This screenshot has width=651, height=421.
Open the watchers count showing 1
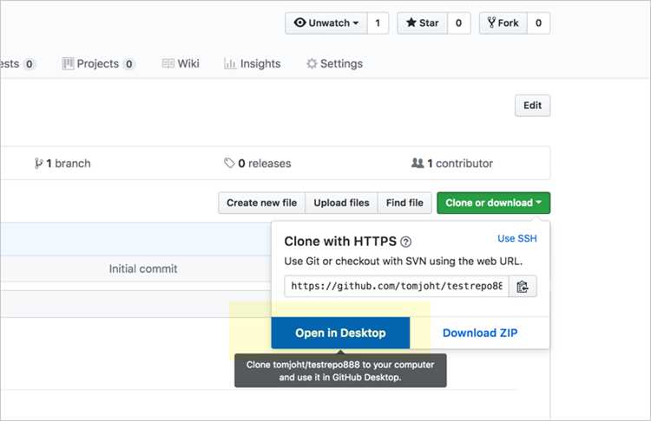(x=378, y=23)
